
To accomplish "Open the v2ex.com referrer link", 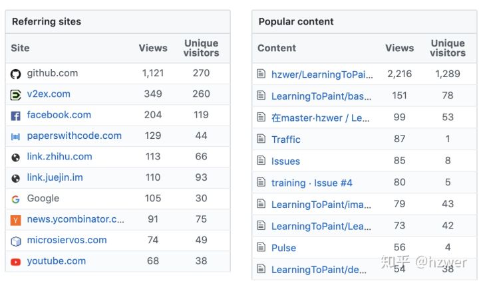I will [x=49, y=94].
